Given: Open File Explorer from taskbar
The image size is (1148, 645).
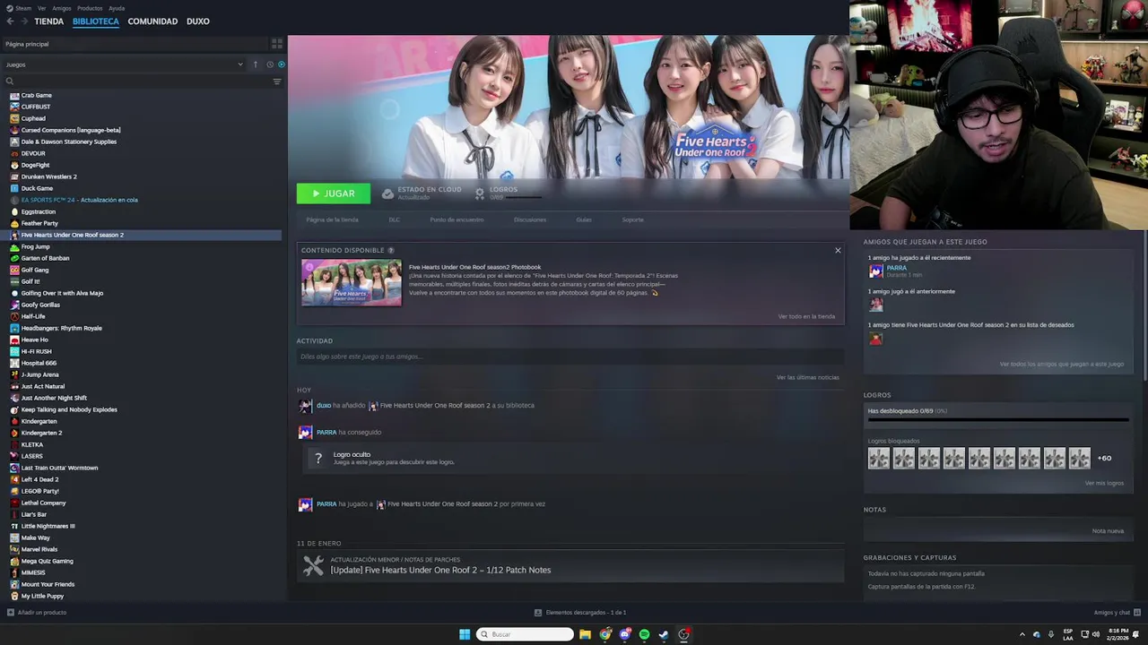Looking at the screenshot, I should pos(585,634).
